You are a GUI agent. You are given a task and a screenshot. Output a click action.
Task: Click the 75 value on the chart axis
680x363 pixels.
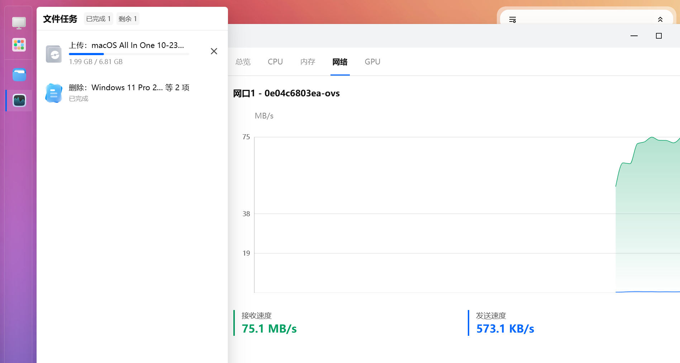(x=246, y=137)
